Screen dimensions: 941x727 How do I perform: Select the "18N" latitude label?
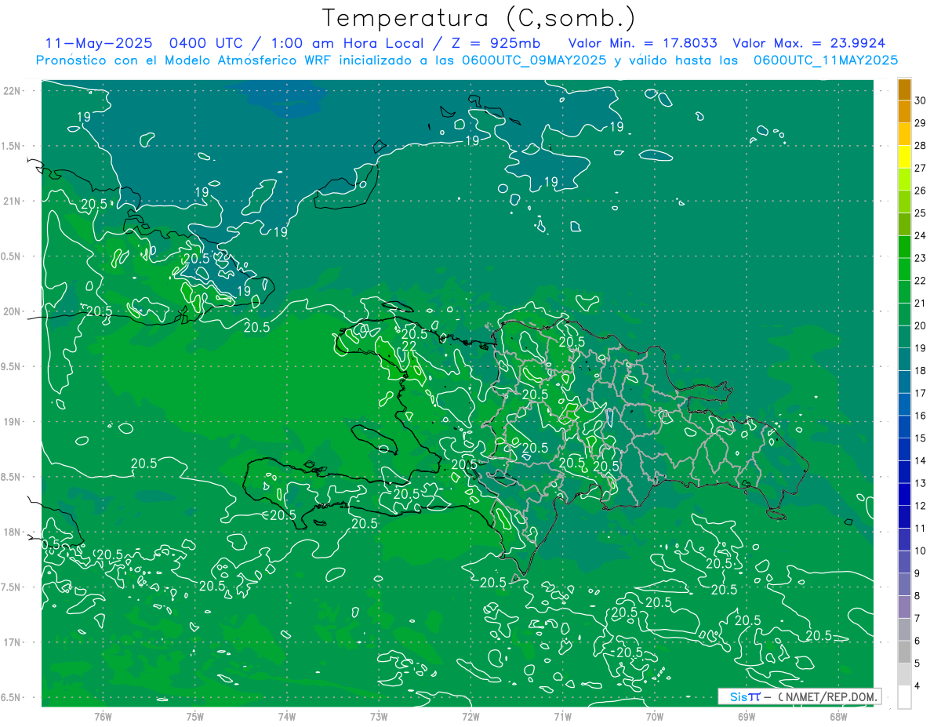12,532
